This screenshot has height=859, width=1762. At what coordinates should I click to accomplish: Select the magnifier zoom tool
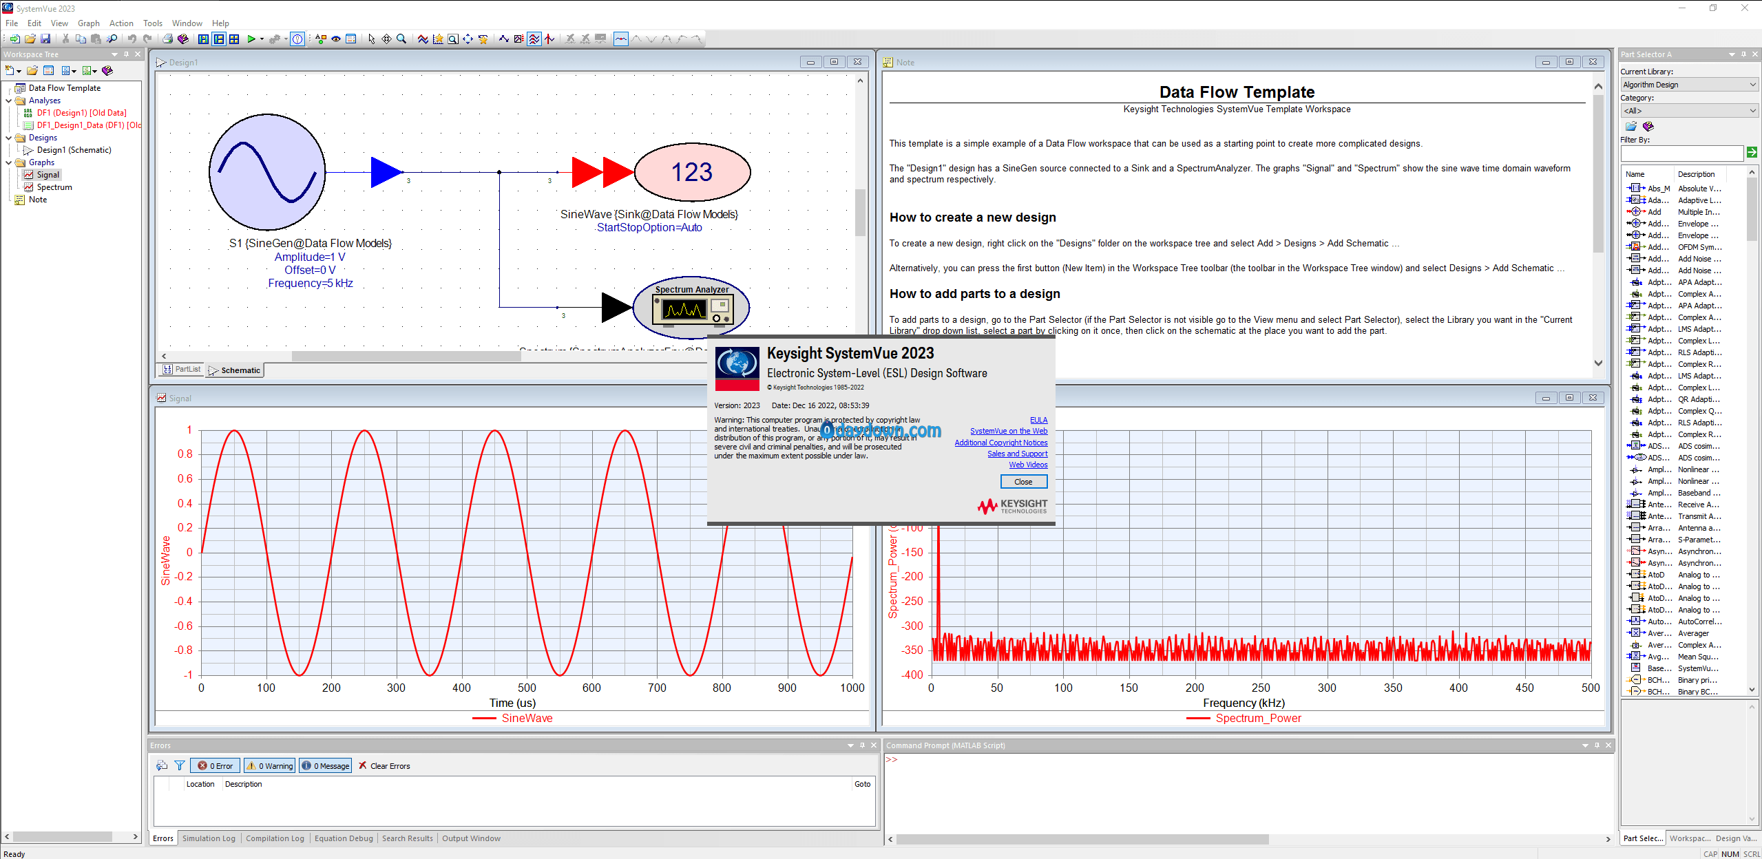pos(401,39)
